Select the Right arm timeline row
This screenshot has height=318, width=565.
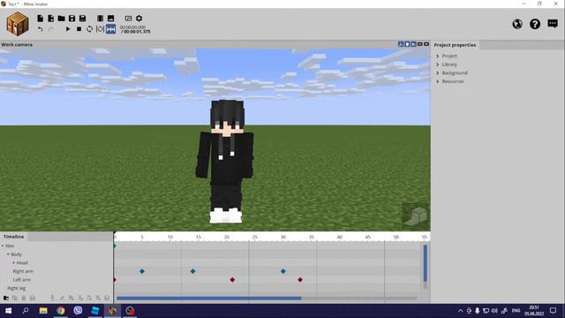23,271
